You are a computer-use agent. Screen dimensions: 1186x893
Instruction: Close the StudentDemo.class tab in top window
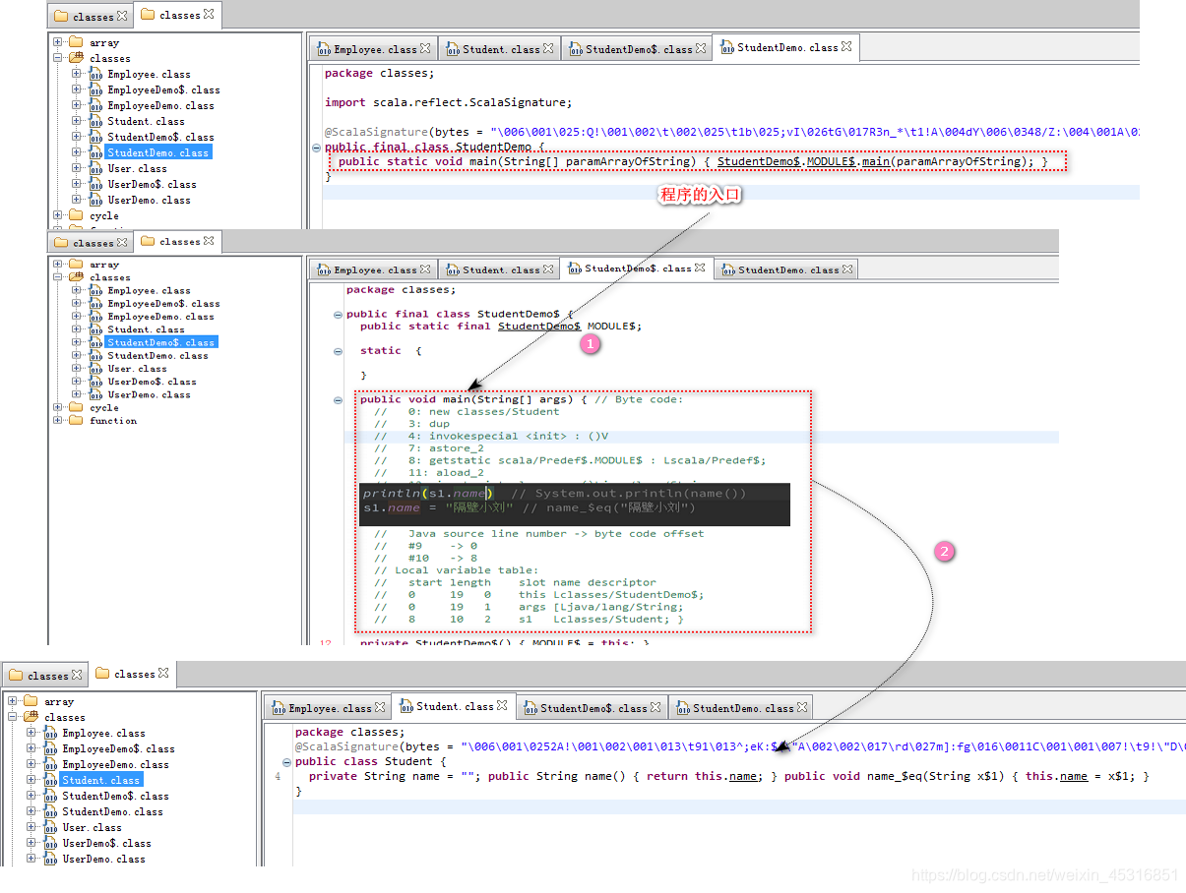846,46
